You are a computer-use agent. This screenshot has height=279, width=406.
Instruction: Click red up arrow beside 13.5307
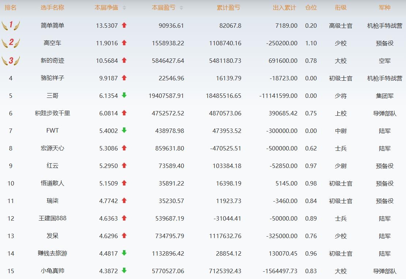pos(124,25)
